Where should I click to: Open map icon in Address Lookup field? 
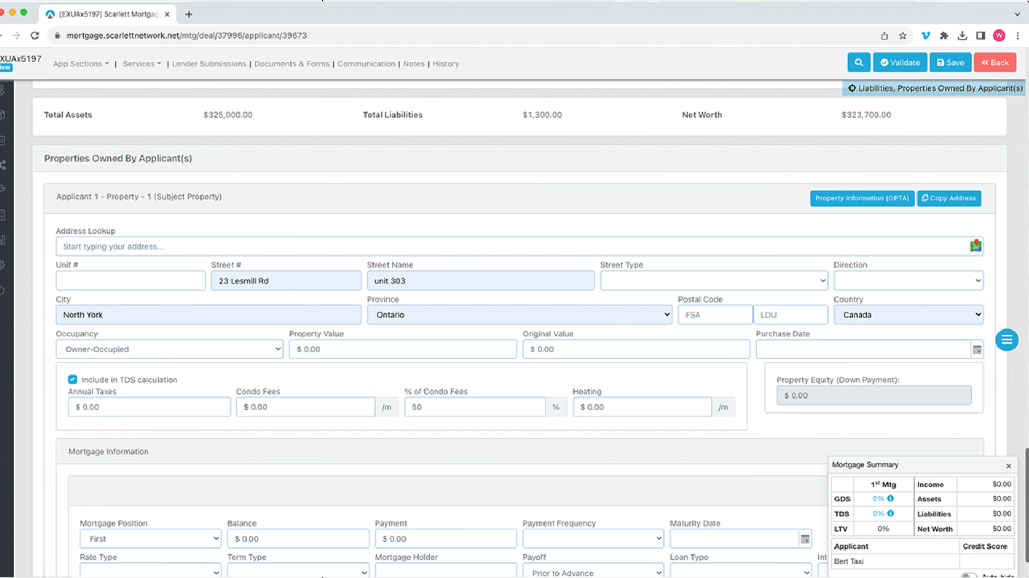tap(975, 246)
